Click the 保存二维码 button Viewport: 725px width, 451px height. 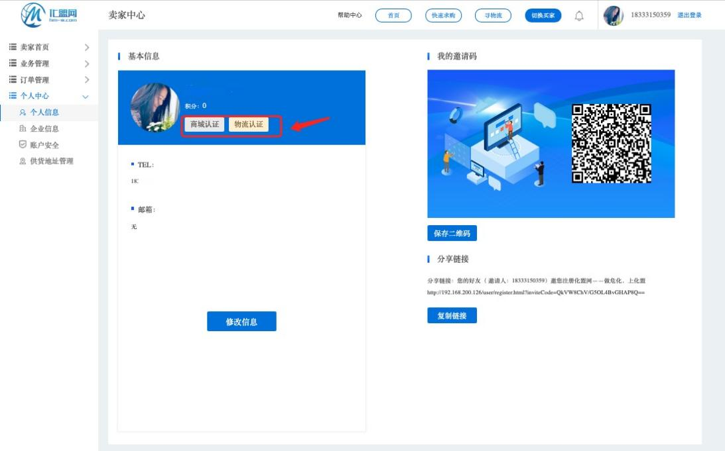(x=452, y=233)
